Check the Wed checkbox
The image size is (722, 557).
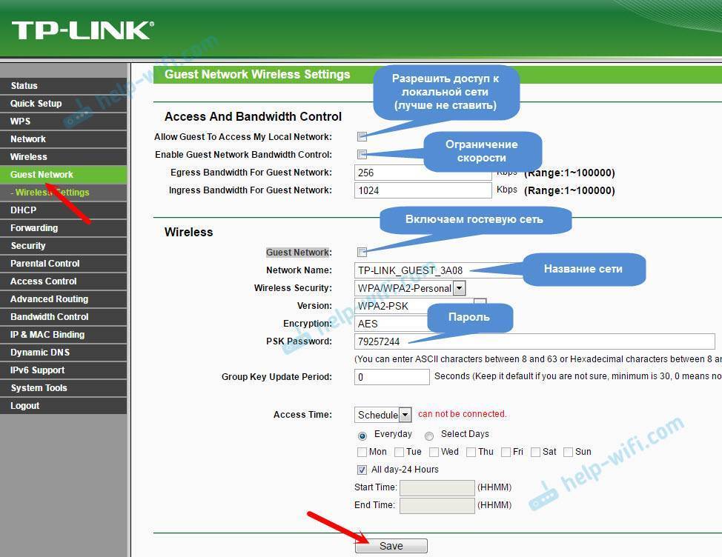(x=434, y=452)
